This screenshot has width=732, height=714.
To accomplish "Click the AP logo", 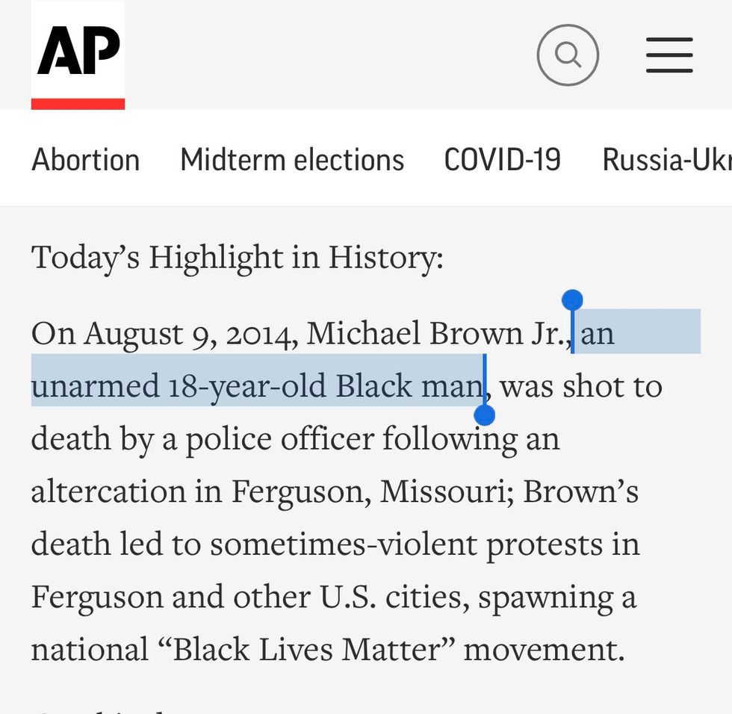I will tap(78, 49).
